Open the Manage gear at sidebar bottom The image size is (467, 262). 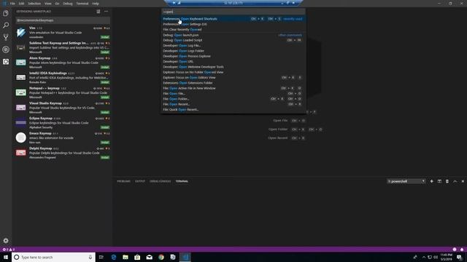click(6, 240)
